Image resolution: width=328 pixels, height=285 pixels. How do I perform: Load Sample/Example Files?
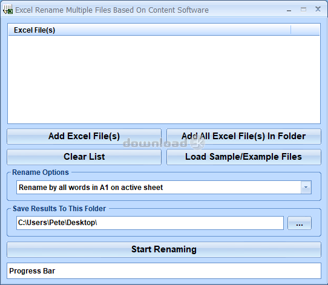[x=244, y=157]
